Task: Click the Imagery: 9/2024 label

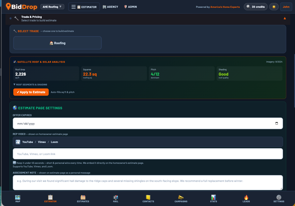Action: click(x=274, y=62)
